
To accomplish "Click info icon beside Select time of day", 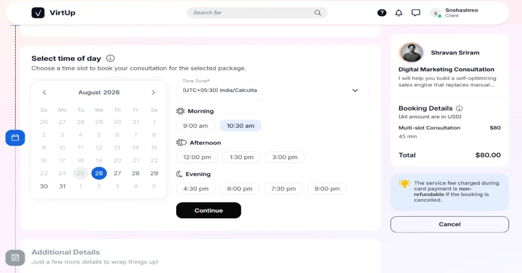I will coord(110,58).
